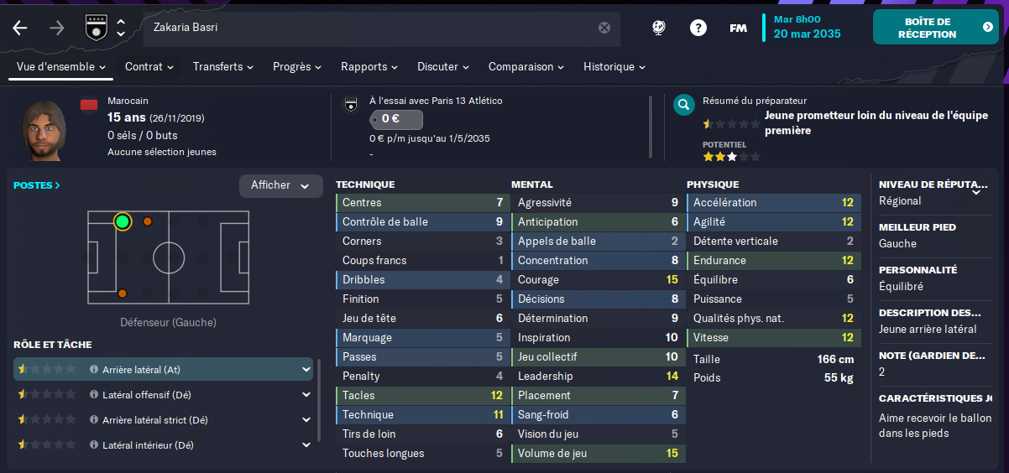The height and width of the screenshot is (473, 1009).
Task: Clear search with the X icon
Action: coord(604,28)
